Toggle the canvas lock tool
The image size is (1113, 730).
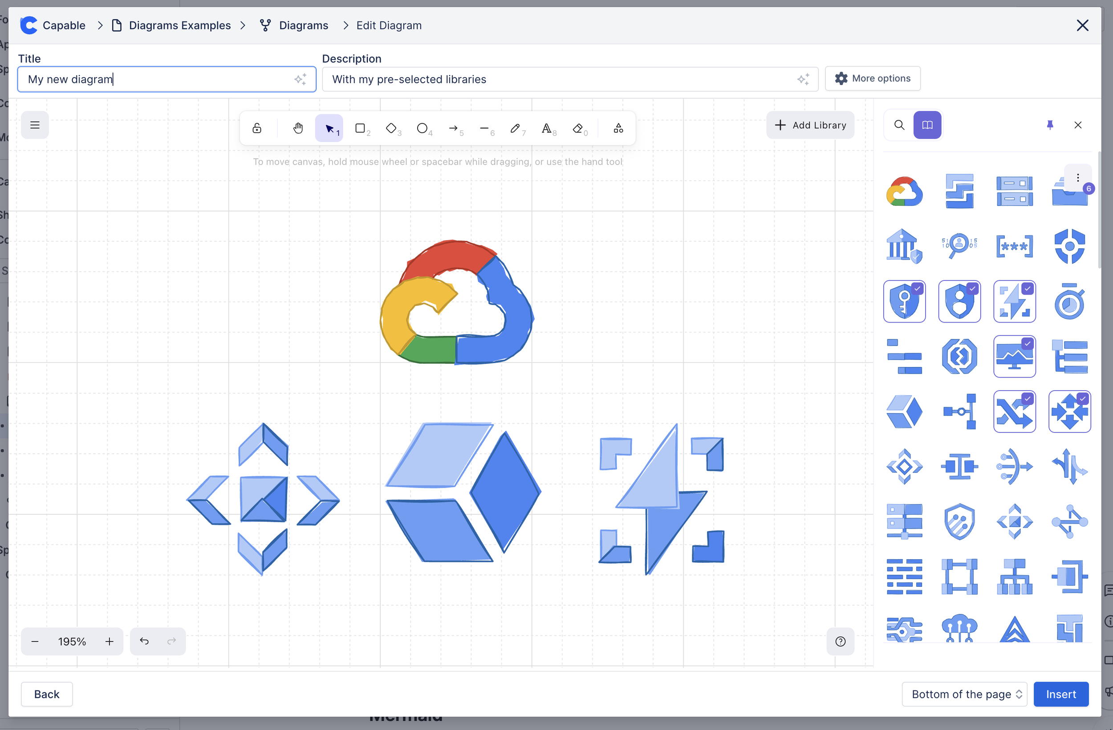point(257,128)
